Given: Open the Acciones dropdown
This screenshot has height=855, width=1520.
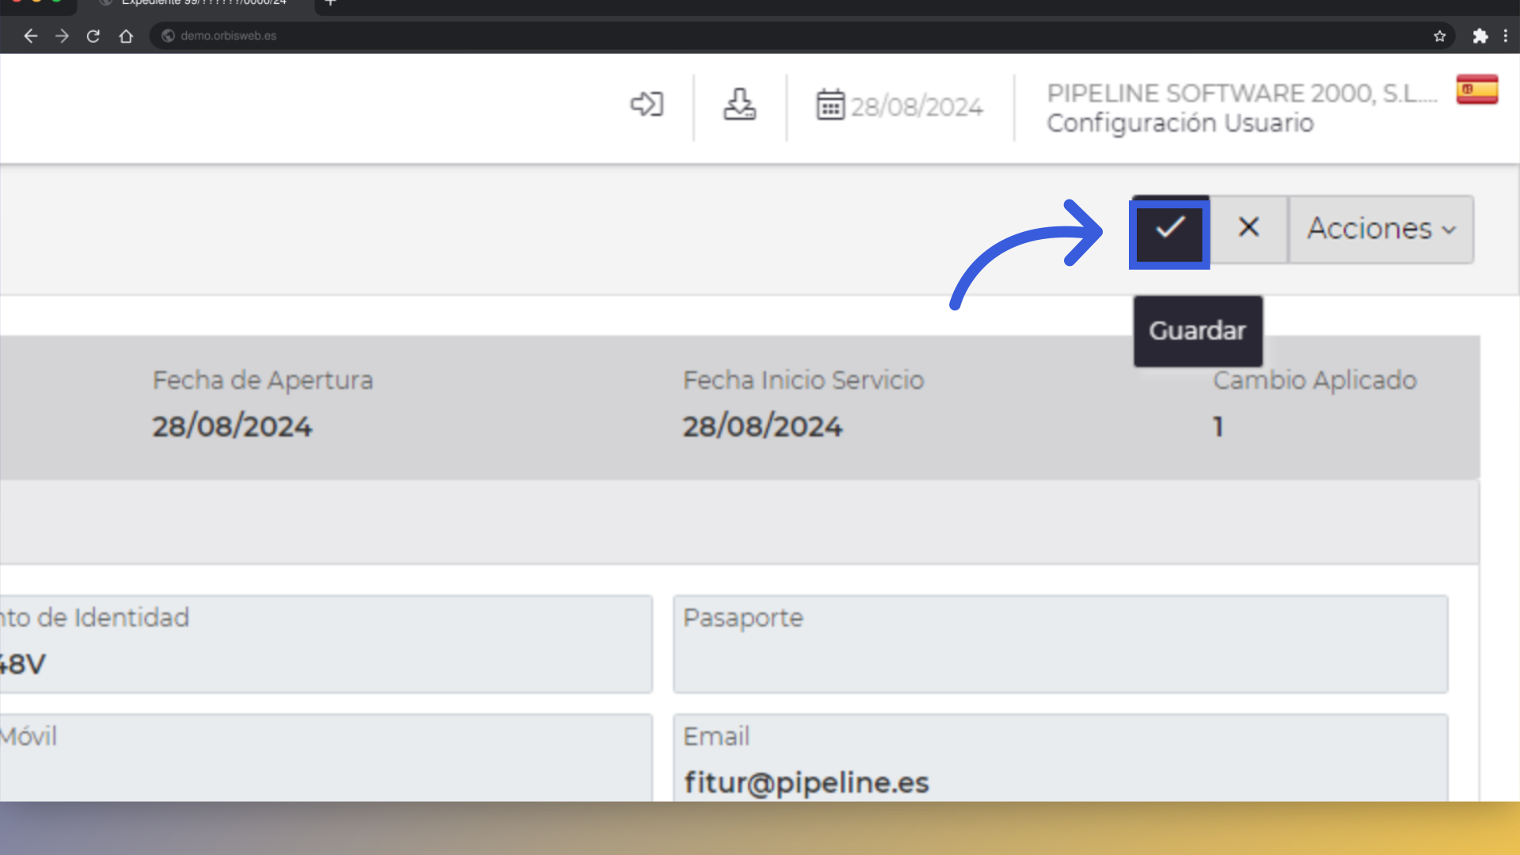Looking at the screenshot, I should [x=1381, y=229].
